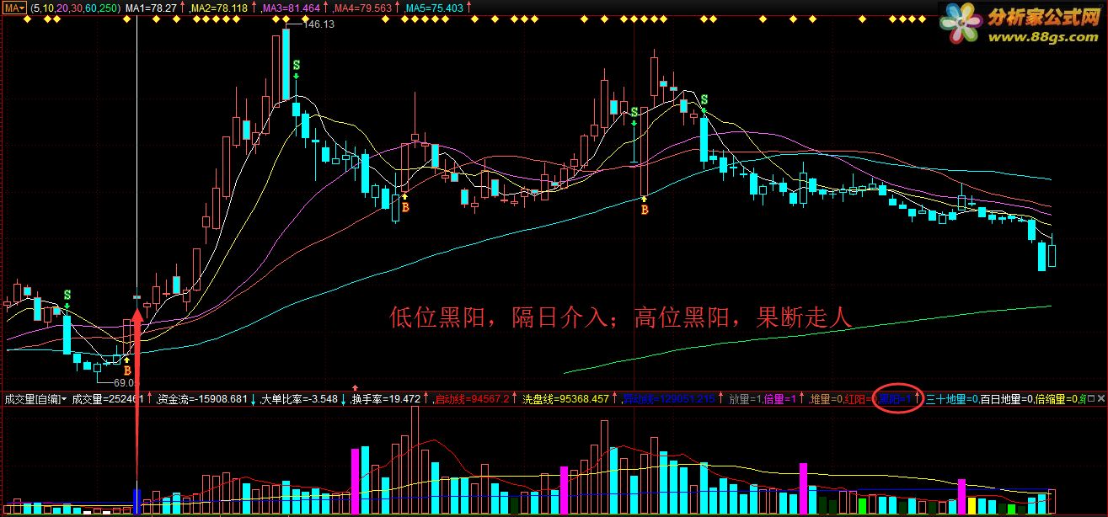This screenshot has width=1108, height=517.
Task: Click the leftmost B buy signal marker
Action: tap(127, 370)
